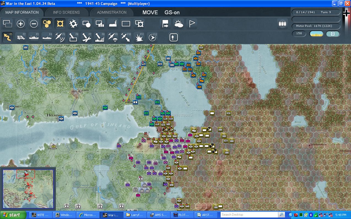351x219 pixels.
Task: Select the F7 bomb airfield mode
Action: [87, 37]
